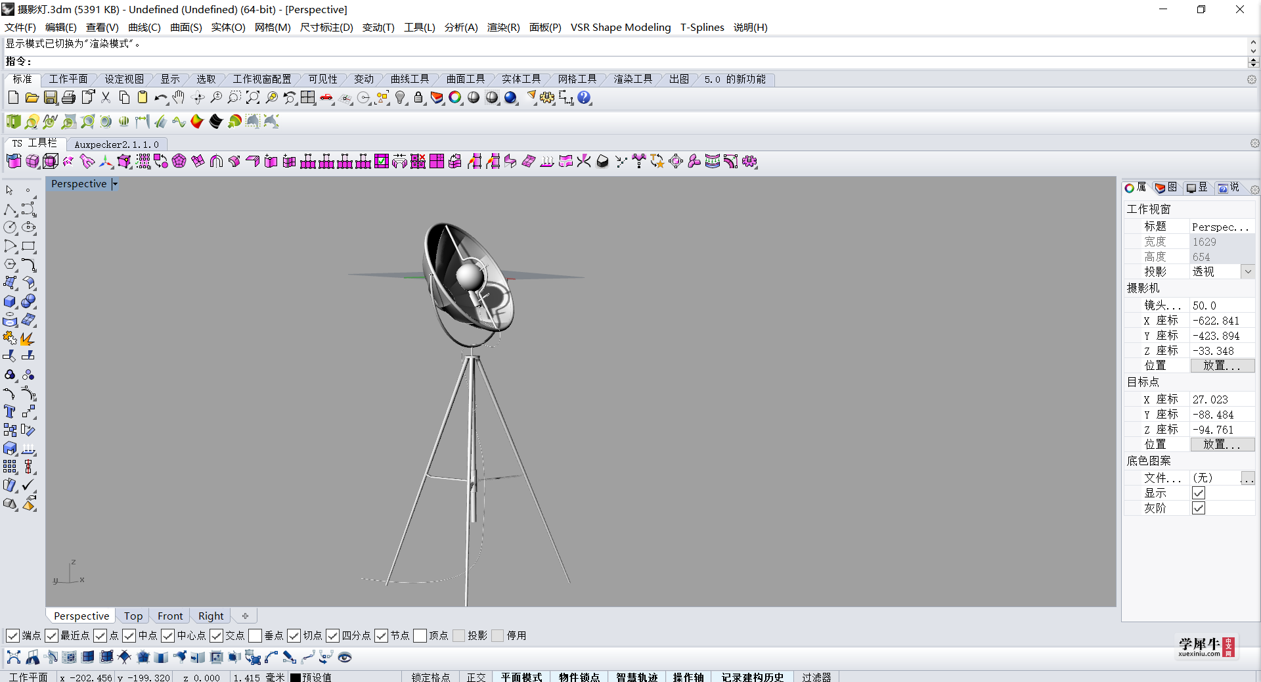Toggle the 最近点 nearest snap checkbox

click(x=52, y=635)
